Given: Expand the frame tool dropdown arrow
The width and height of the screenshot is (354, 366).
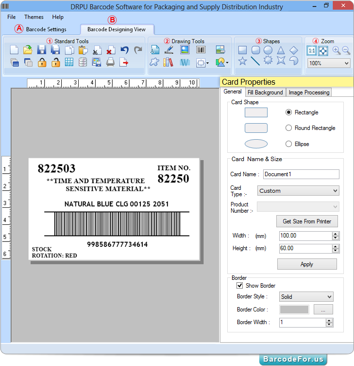Looking at the screenshot, I should [207, 63].
